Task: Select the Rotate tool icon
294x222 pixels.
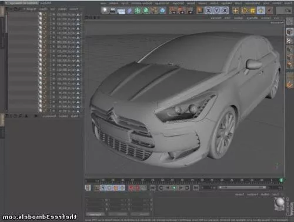Action: point(244,11)
